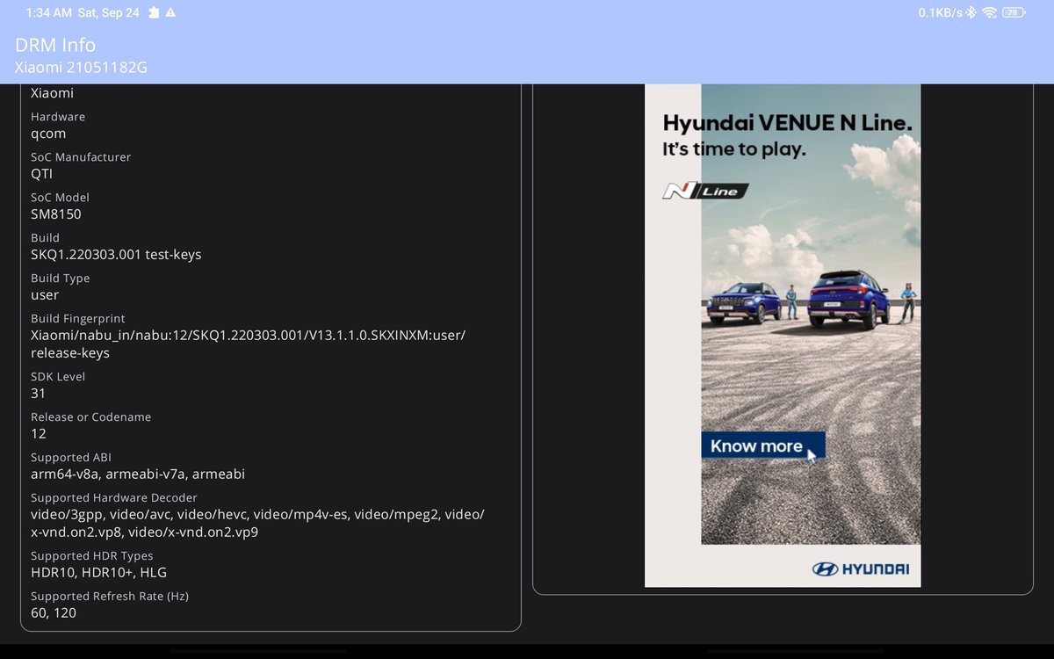Select the refresh rate value 60, 120

[54, 613]
